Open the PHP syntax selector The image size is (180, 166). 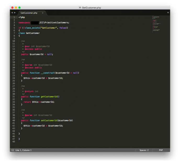161,150
